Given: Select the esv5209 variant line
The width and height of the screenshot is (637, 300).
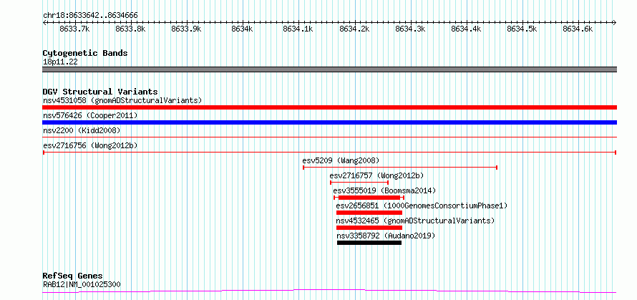Looking at the screenshot, I should click(x=400, y=168).
